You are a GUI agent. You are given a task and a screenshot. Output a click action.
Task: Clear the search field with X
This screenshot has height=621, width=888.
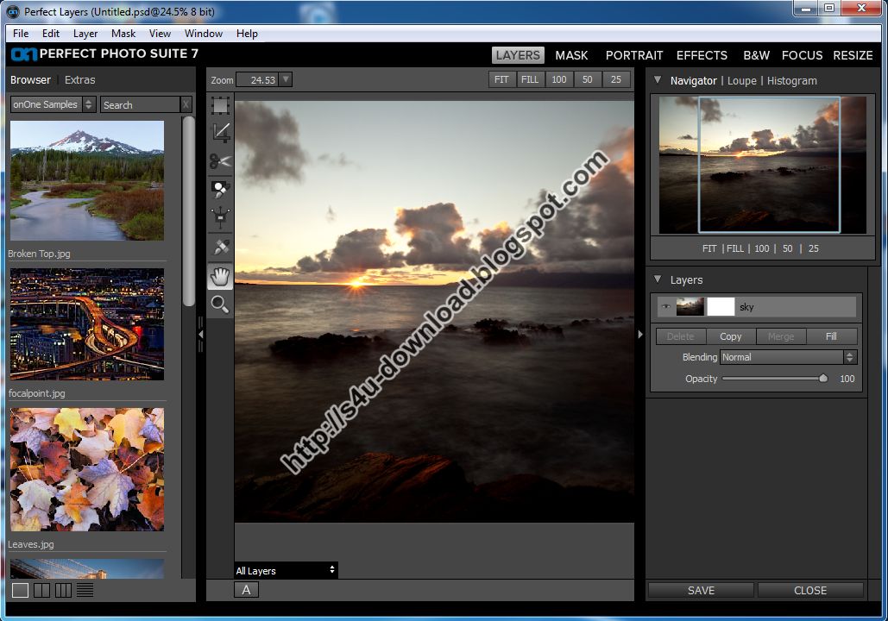click(186, 104)
